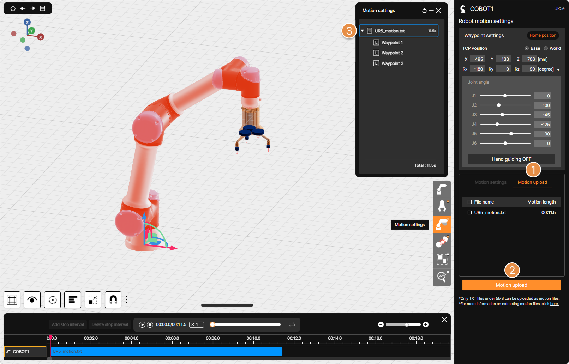Open the analysis magnifier tool icon

pyautogui.click(x=442, y=277)
